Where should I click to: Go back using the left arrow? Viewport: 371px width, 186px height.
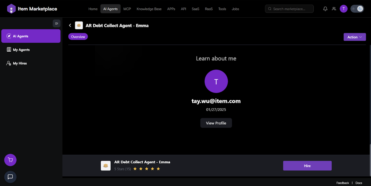(x=70, y=26)
